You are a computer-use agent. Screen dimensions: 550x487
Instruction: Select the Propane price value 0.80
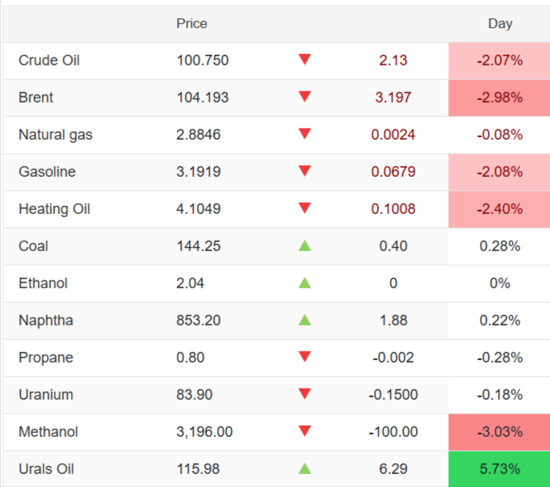point(191,358)
